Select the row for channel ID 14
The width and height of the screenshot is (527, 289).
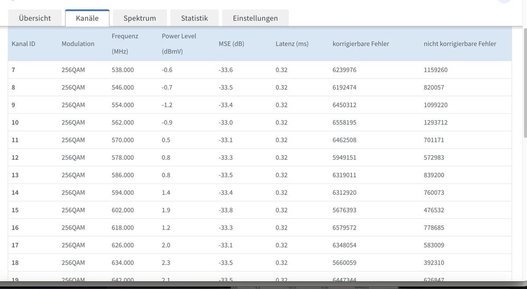(15, 193)
